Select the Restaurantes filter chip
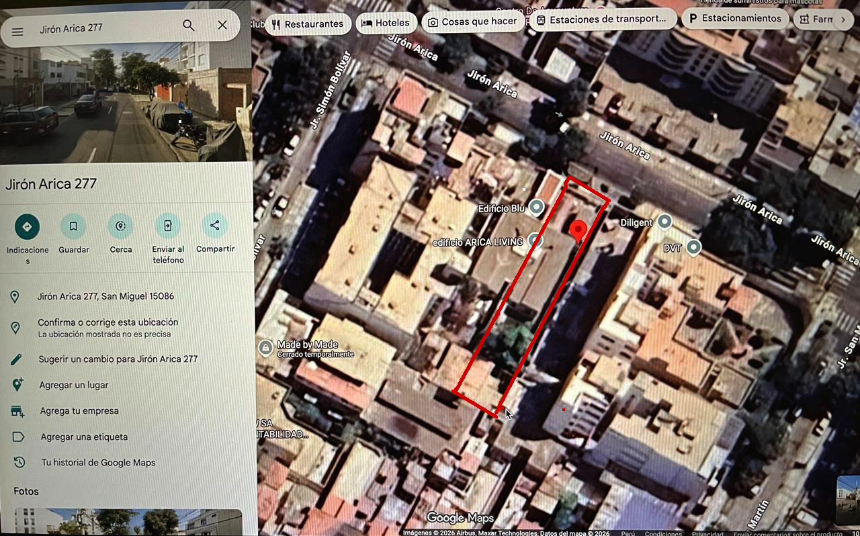 [x=308, y=24]
